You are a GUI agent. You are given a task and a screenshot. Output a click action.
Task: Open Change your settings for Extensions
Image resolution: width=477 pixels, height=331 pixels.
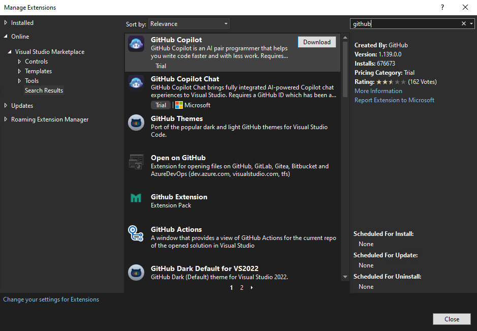pos(51,299)
